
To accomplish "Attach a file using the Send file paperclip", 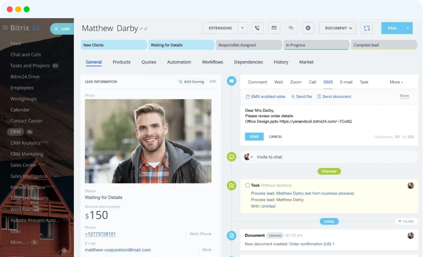I will 293,96.
